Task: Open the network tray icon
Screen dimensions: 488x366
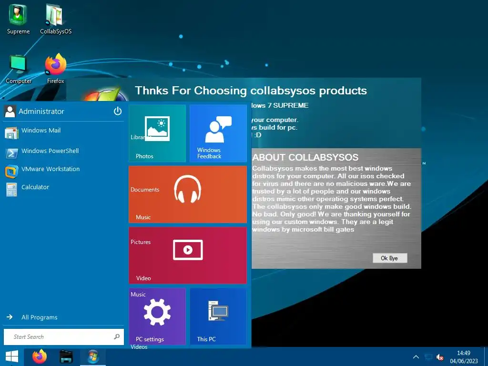Action: click(x=428, y=357)
